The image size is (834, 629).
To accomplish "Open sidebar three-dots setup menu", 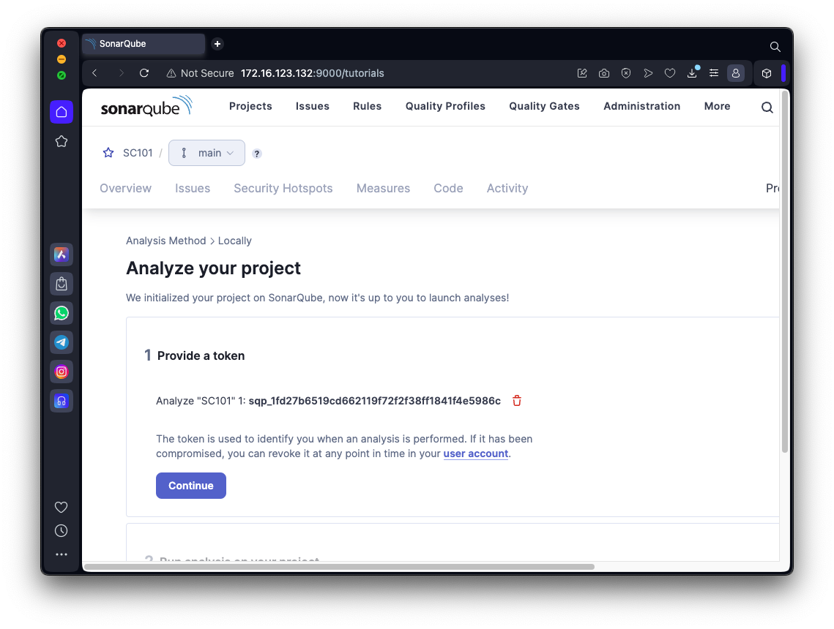I will [x=62, y=554].
